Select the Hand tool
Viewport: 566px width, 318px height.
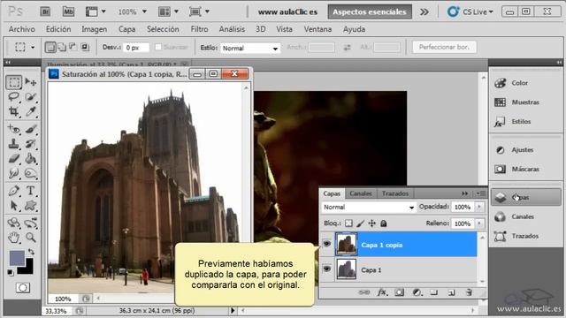click(x=14, y=238)
